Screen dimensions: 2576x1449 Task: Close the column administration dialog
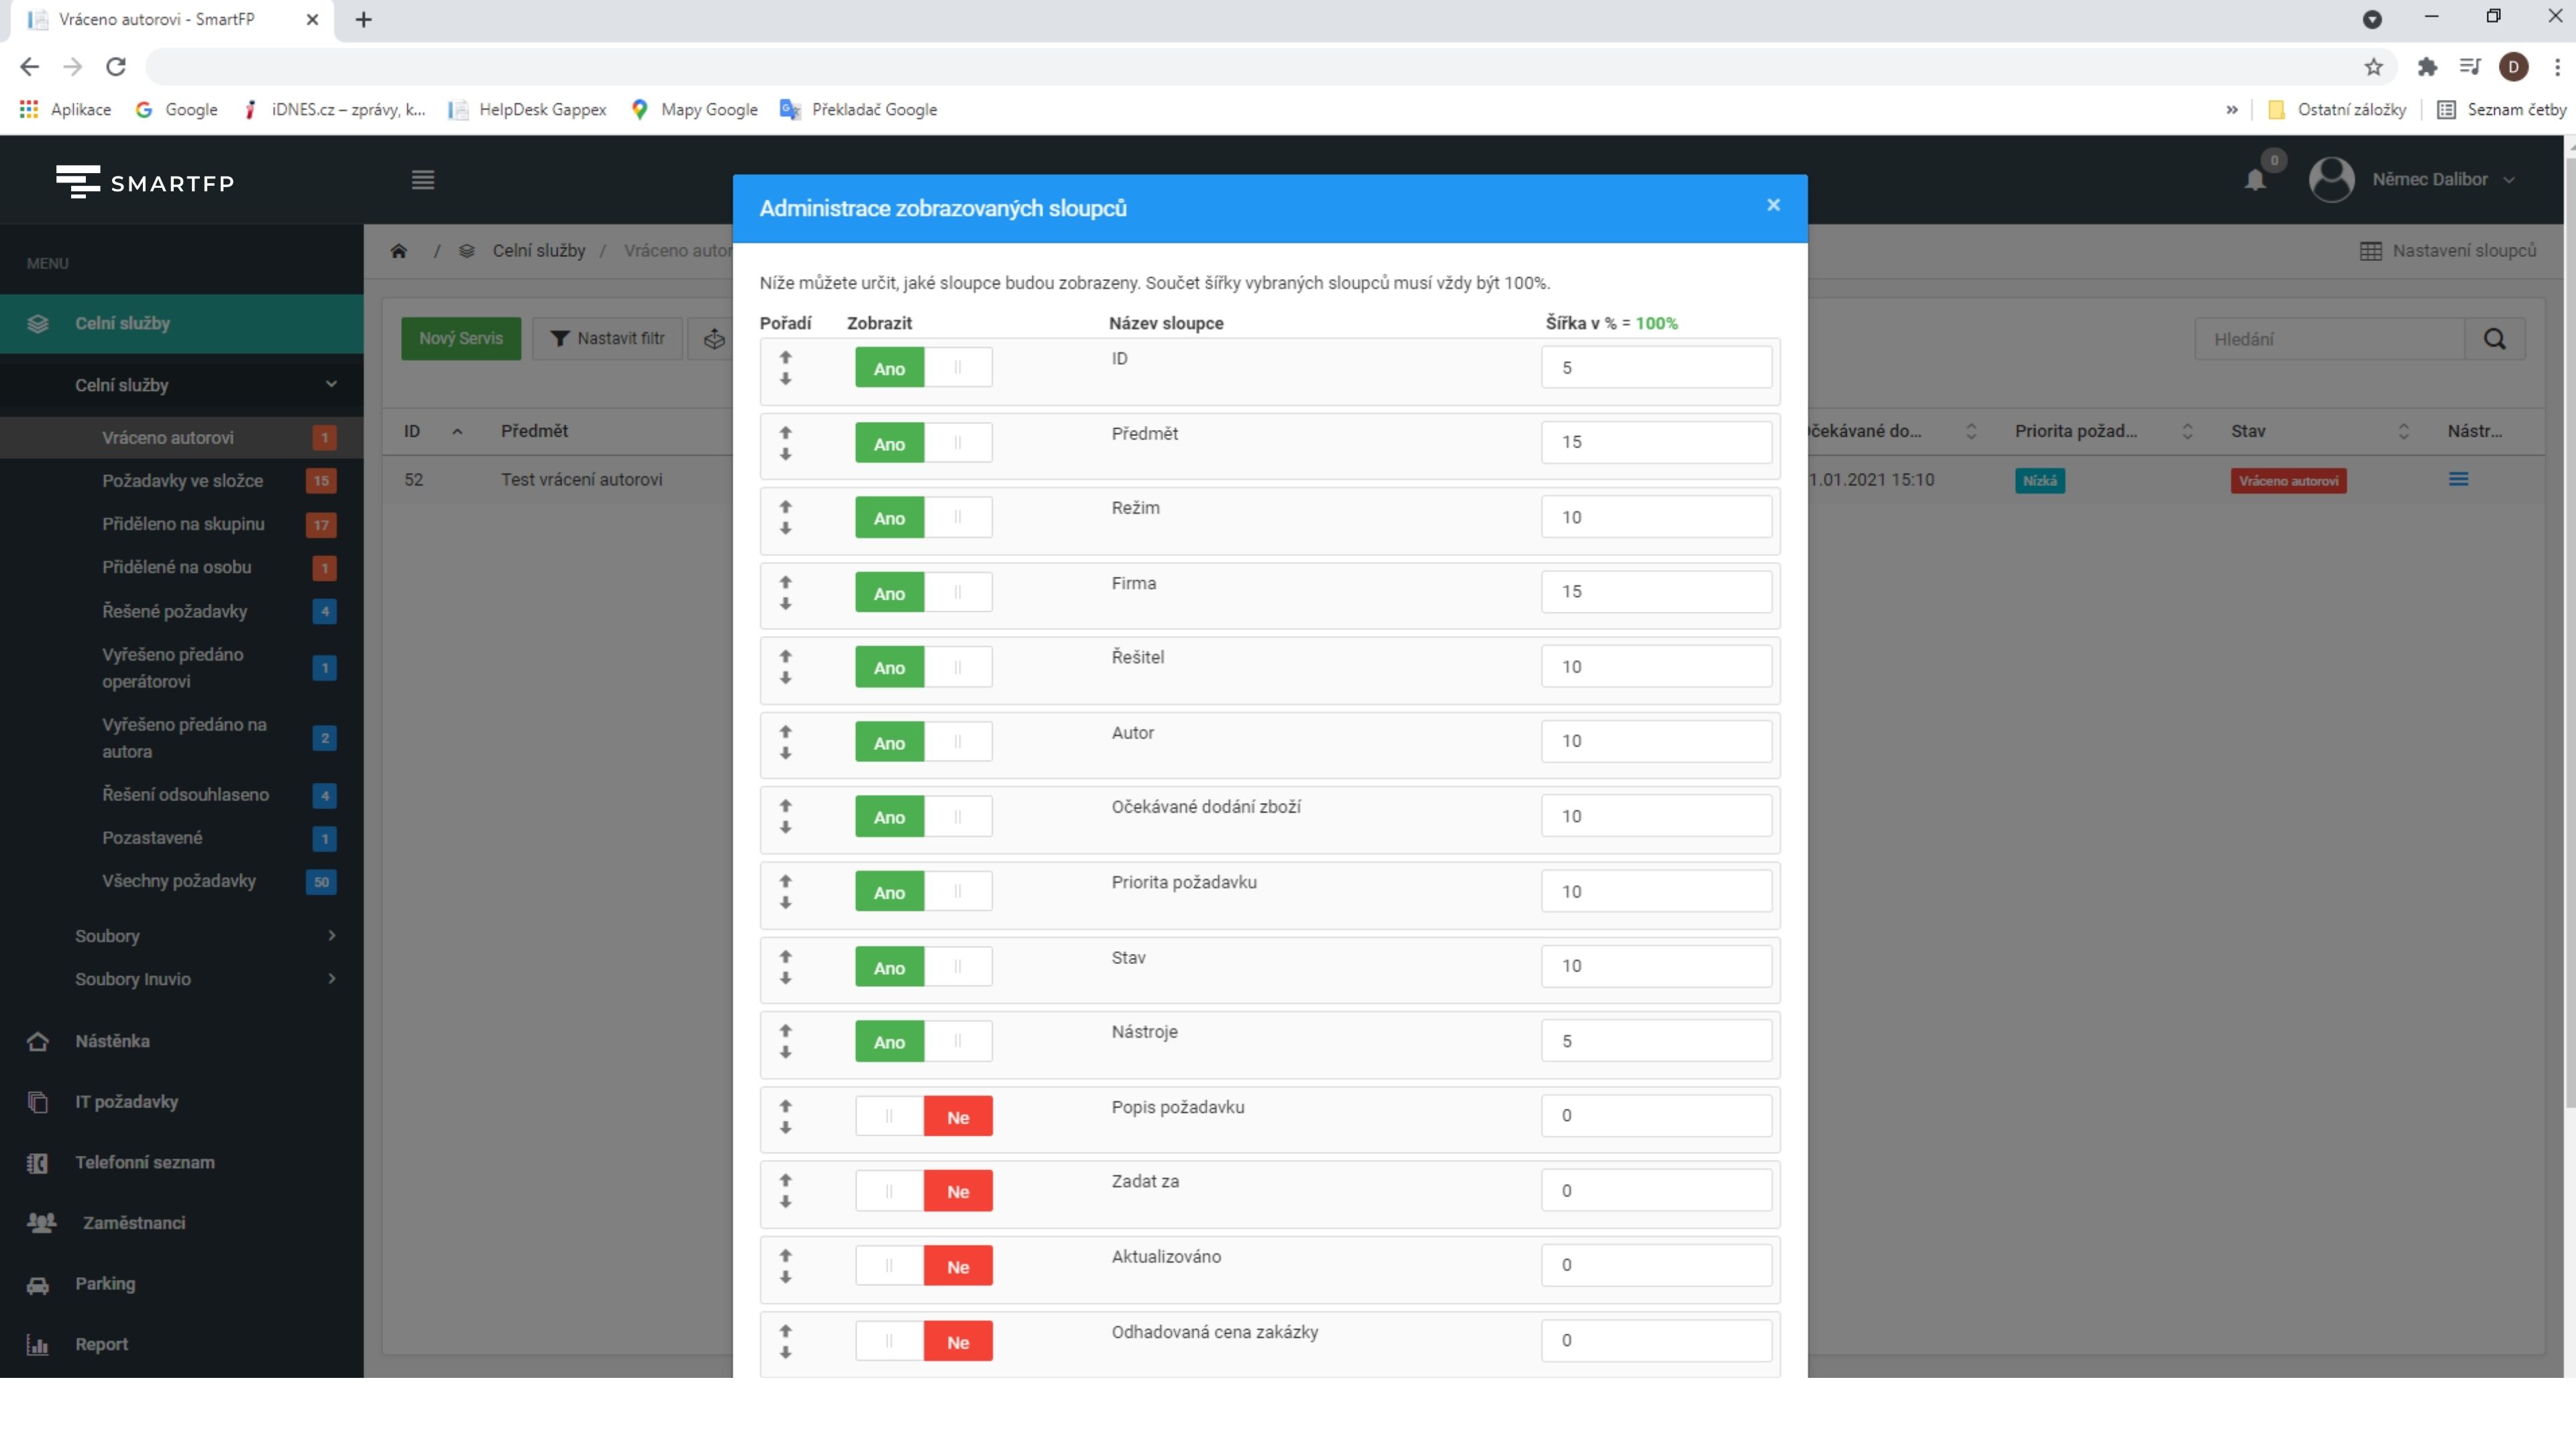(x=1773, y=205)
